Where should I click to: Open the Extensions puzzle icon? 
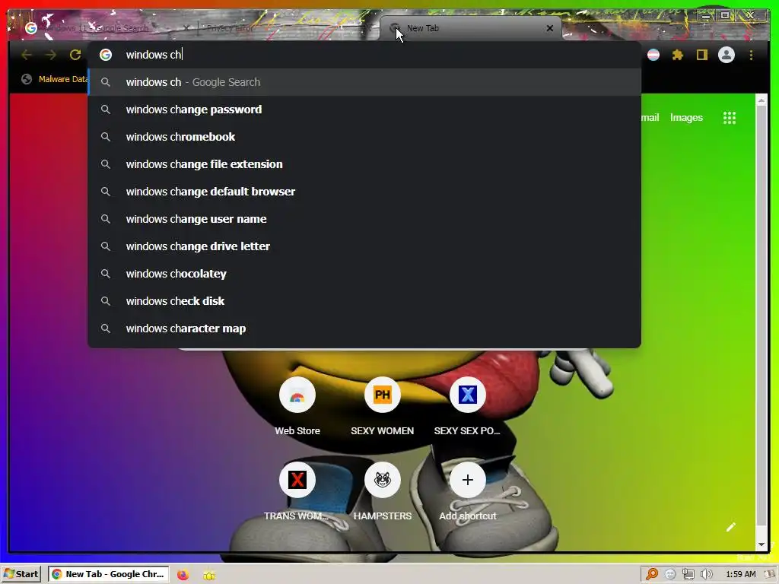point(678,55)
